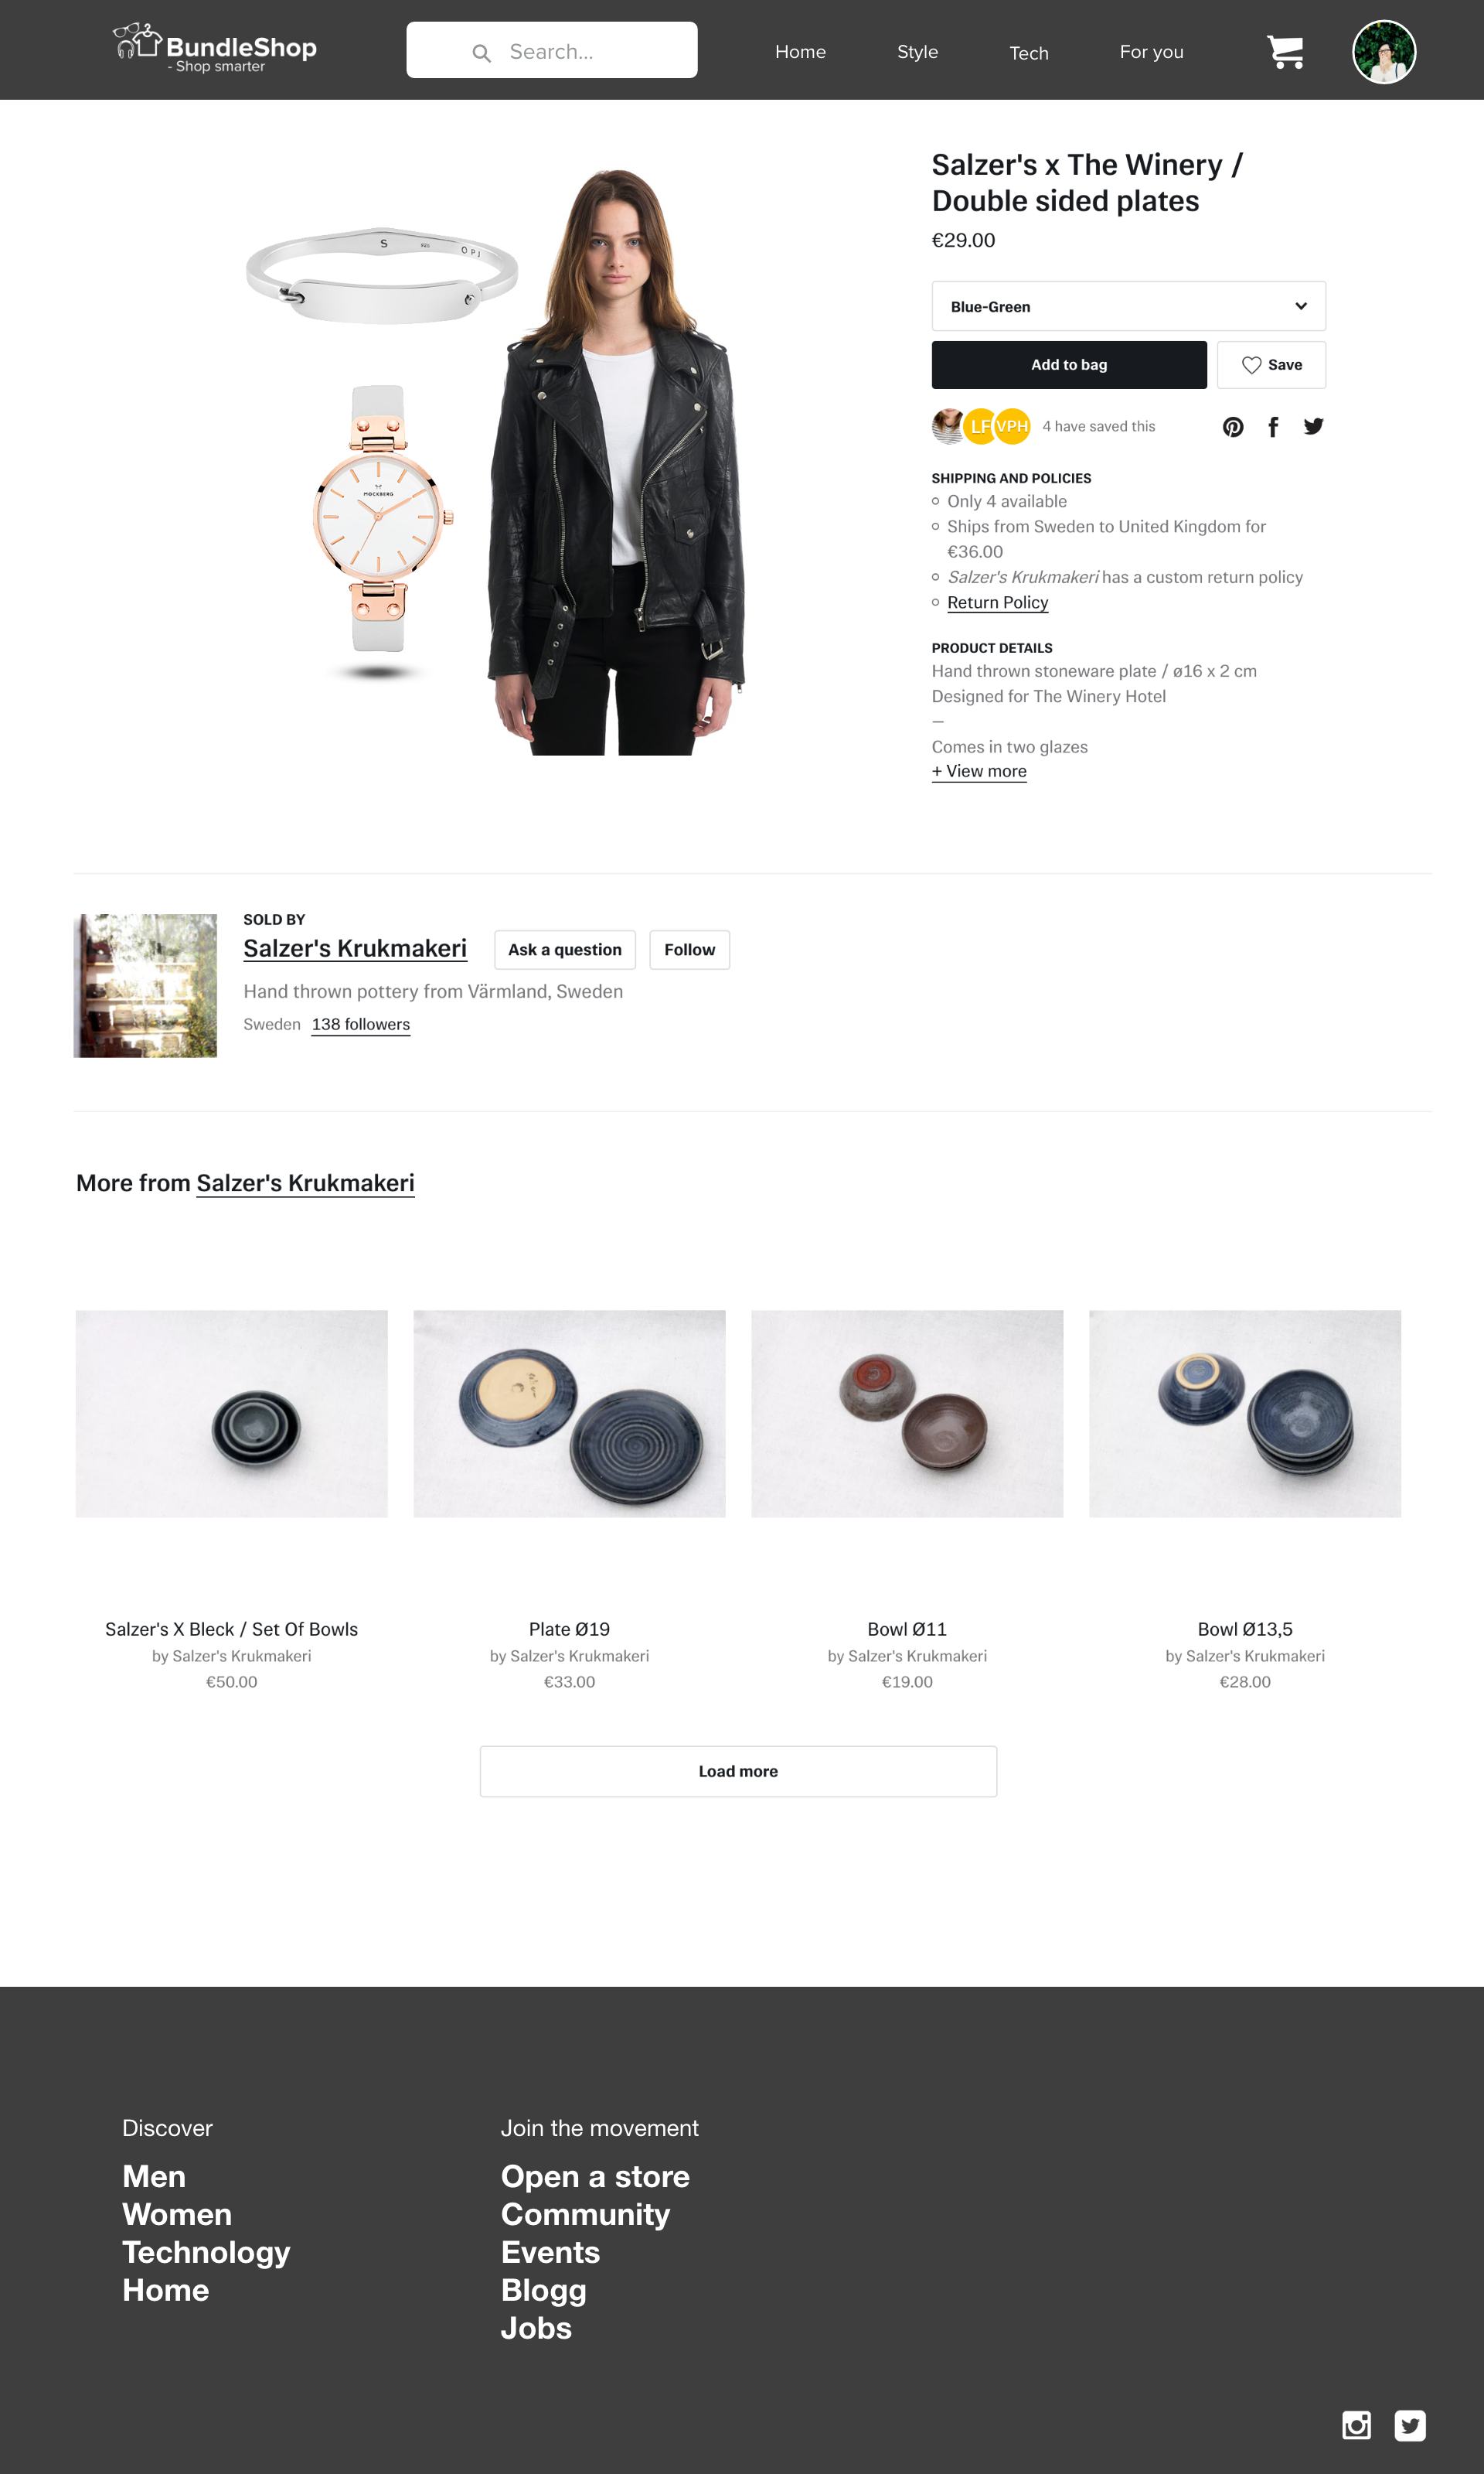This screenshot has width=1484, height=2474.
Task: Click the BundleShop logo
Action: point(215,49)
